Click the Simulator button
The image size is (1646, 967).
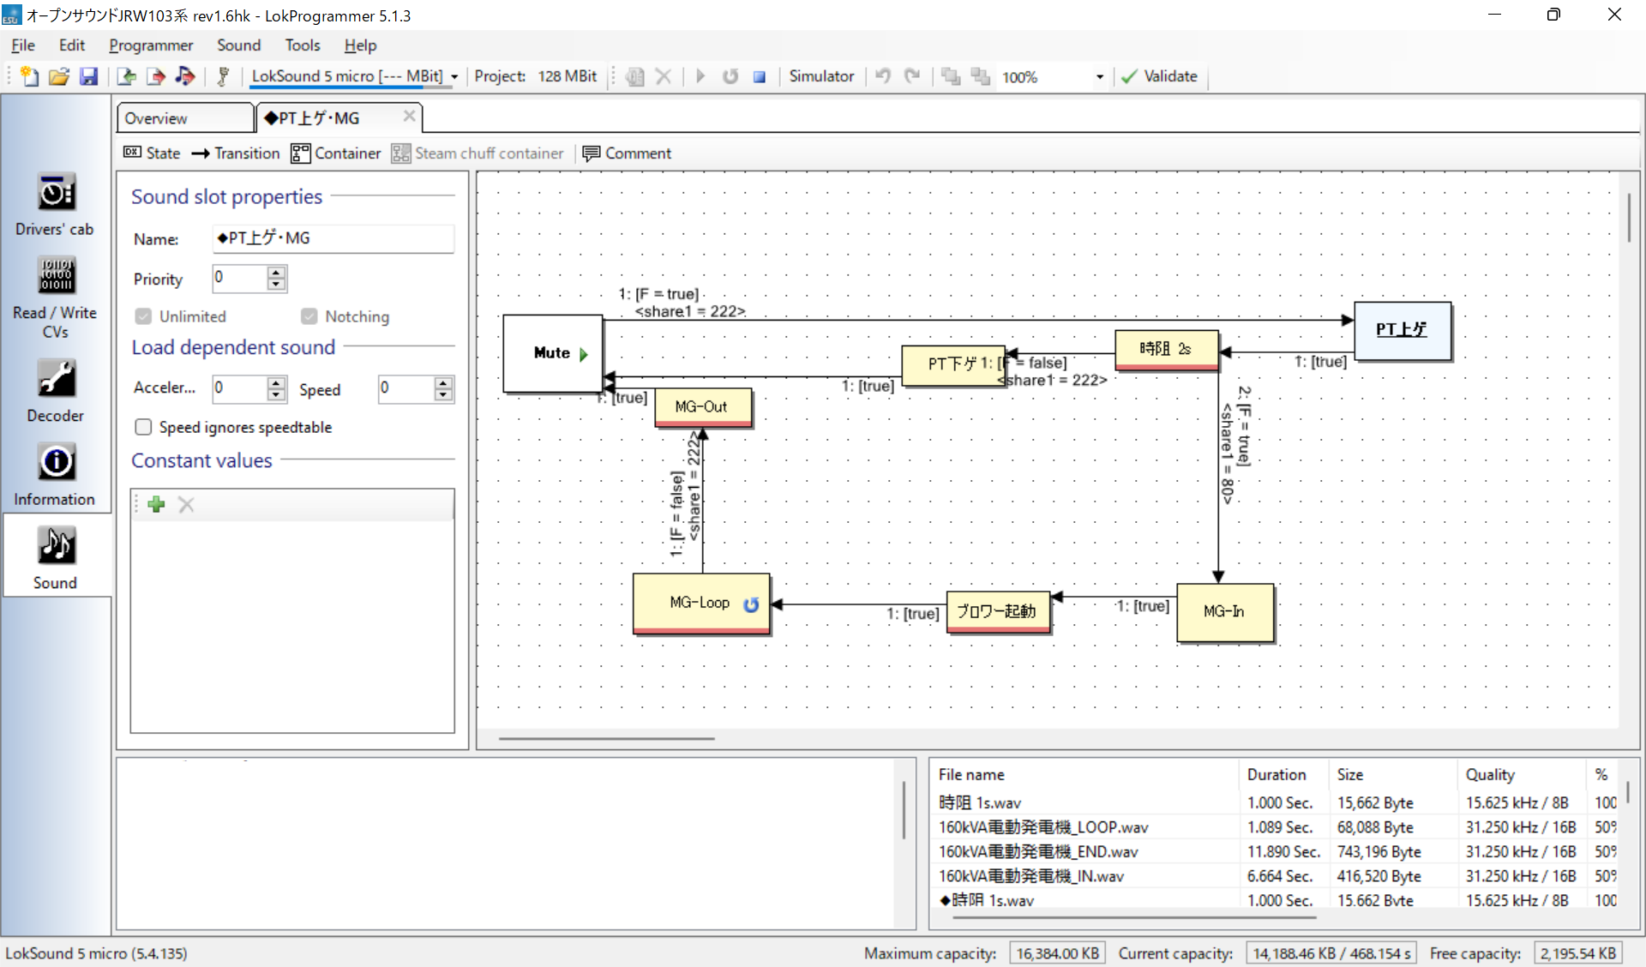coord(820,76)
